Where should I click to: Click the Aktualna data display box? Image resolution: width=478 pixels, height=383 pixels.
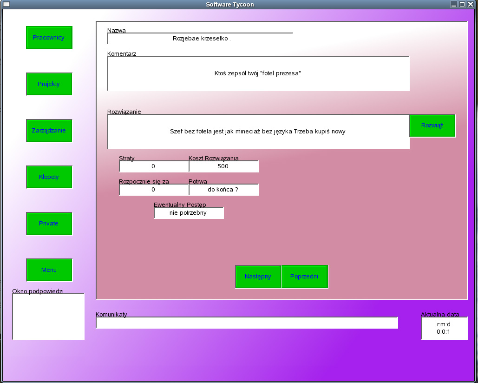pyautogui.click(x=444, y=328)
